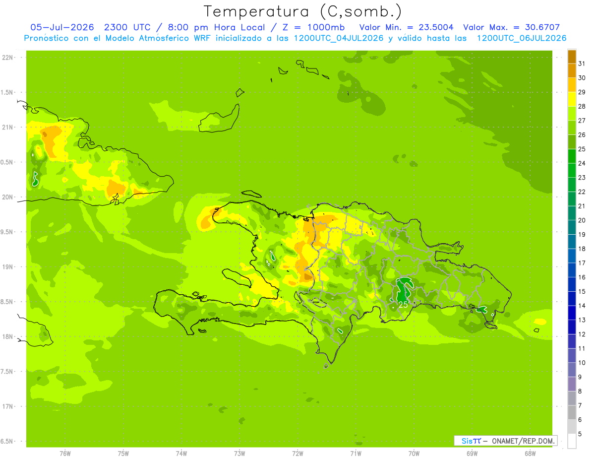The width and height of the screenshot is (595, 460).
Task: Click valid-until time '1200UTC_06JUL2026'
Action: (x=522, y=38)
